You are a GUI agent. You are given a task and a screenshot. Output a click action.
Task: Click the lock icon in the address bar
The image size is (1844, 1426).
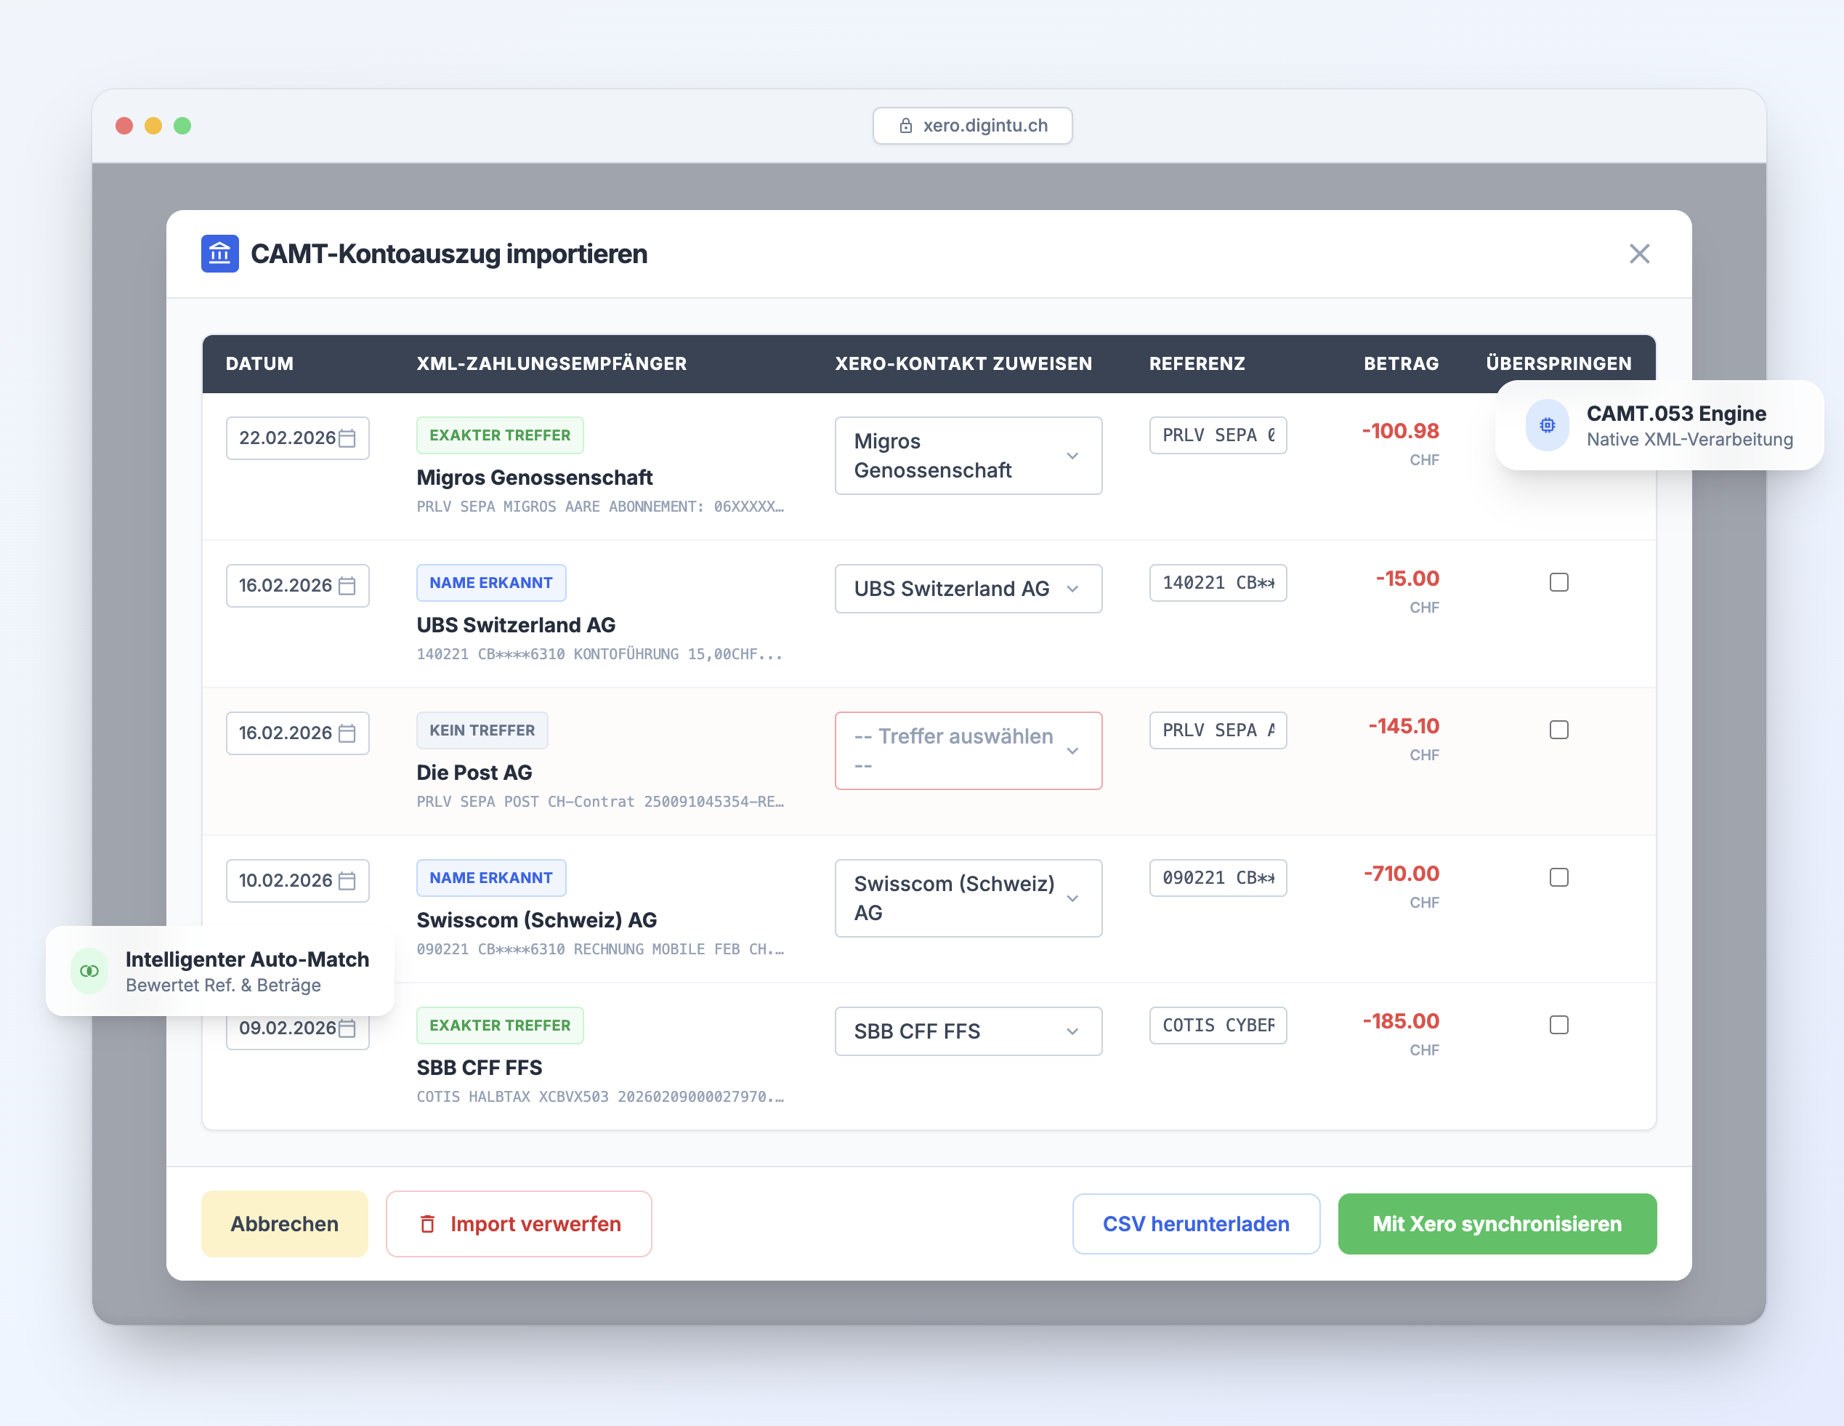pyautogui.click(x=905, y=126)
